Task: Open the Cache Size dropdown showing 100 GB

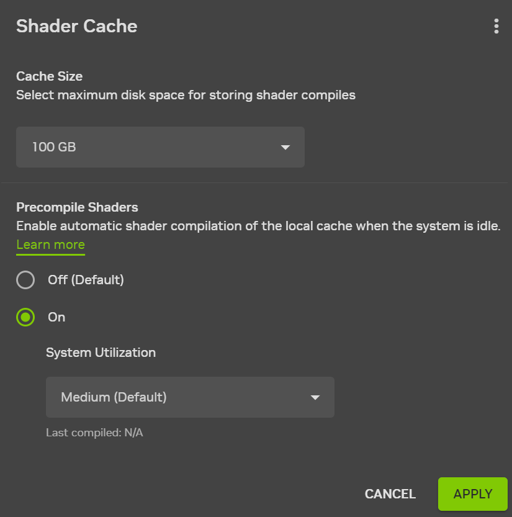Action: tap(160, 147)
